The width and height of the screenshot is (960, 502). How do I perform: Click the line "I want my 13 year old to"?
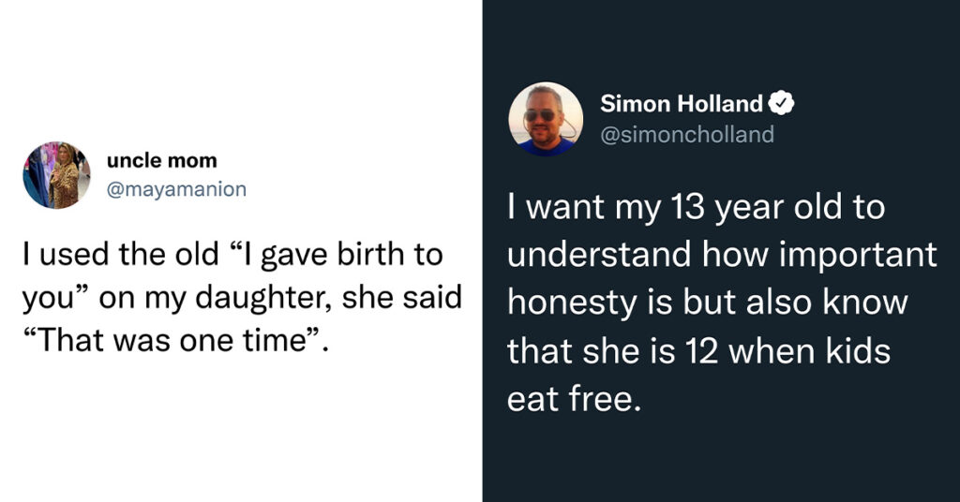696,208
